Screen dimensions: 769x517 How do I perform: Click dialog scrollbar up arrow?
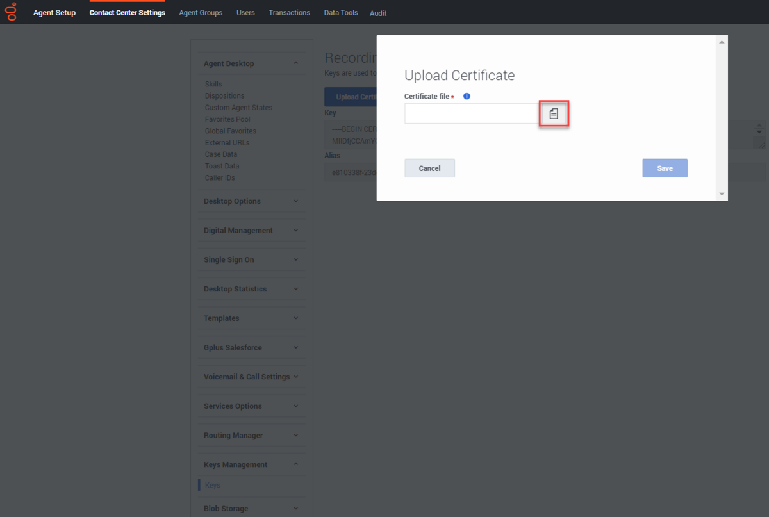click(x=722, y=42)
